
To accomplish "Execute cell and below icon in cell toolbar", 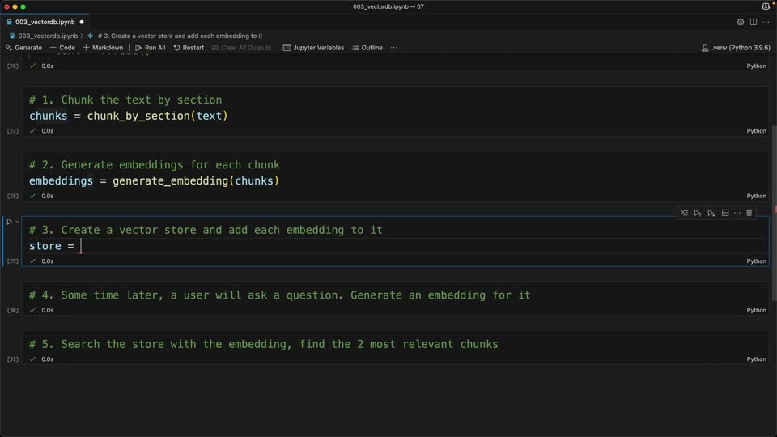I will (x=711, y=213).
